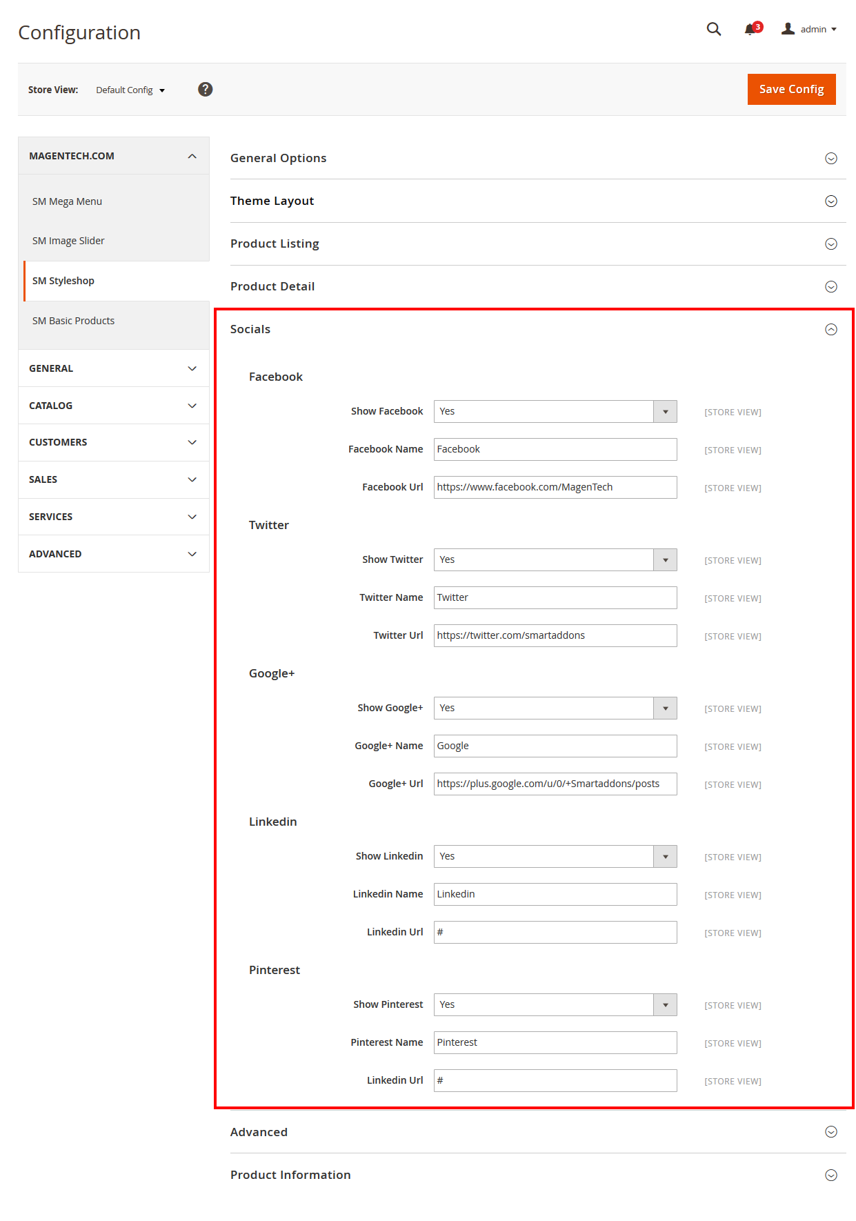This screenshot has height=1221, width=856.
Task: Expand the ADVANCED sidebar section
Action: click(x=114, y=554)
